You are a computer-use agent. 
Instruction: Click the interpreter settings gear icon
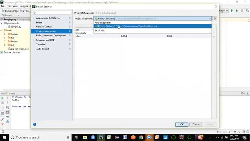coord(214,18)
